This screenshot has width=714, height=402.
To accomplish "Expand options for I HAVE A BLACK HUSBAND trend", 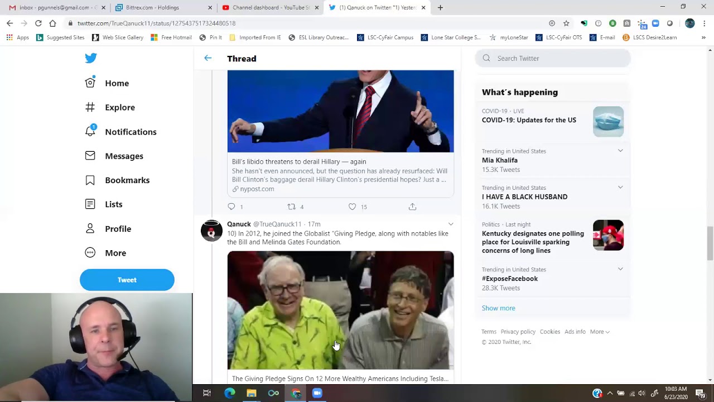I will pyautogui.click(x=620, y=188).
